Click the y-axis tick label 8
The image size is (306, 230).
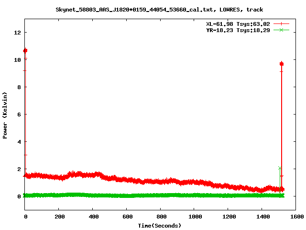[x=19, y=87]
